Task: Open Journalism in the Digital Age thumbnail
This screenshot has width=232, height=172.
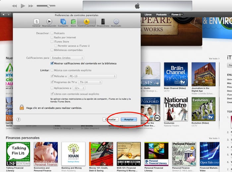Action: point(203,74)
